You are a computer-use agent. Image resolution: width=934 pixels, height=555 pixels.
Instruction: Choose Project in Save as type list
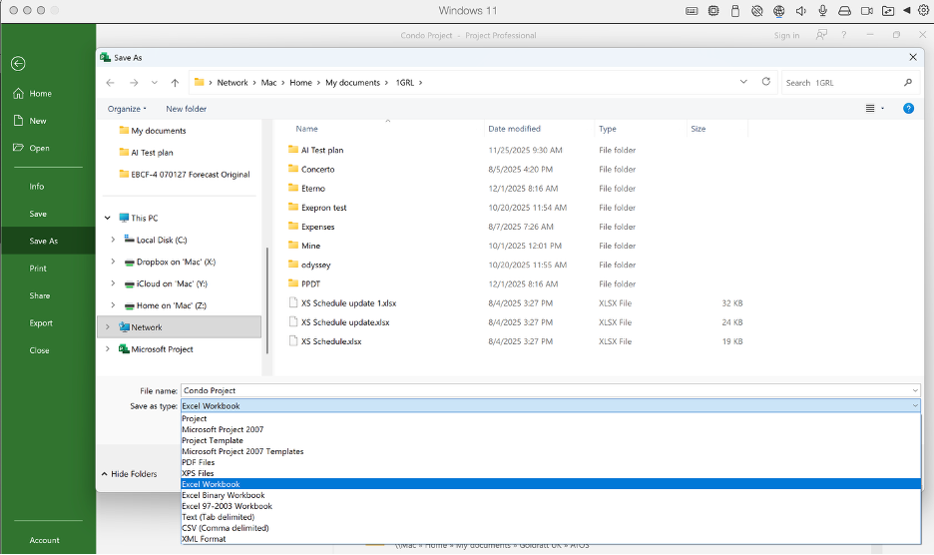coord(551,418)
